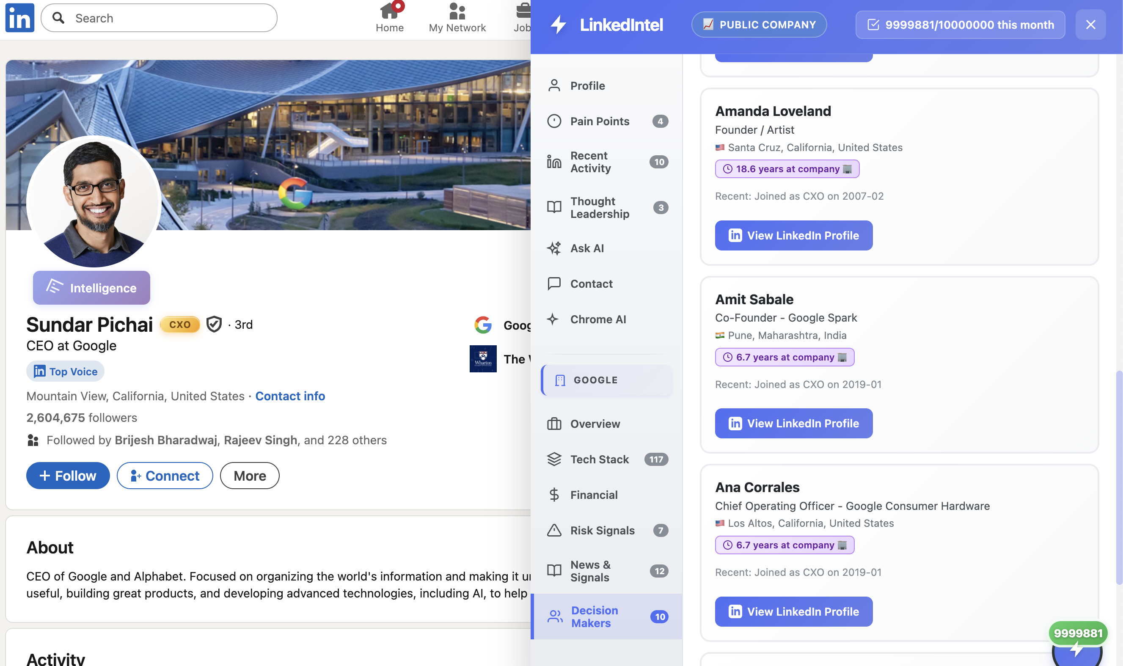Click the LinkedIntel lightning bolt logo
Screen dimensions: 1123x666
pos(558,24)
